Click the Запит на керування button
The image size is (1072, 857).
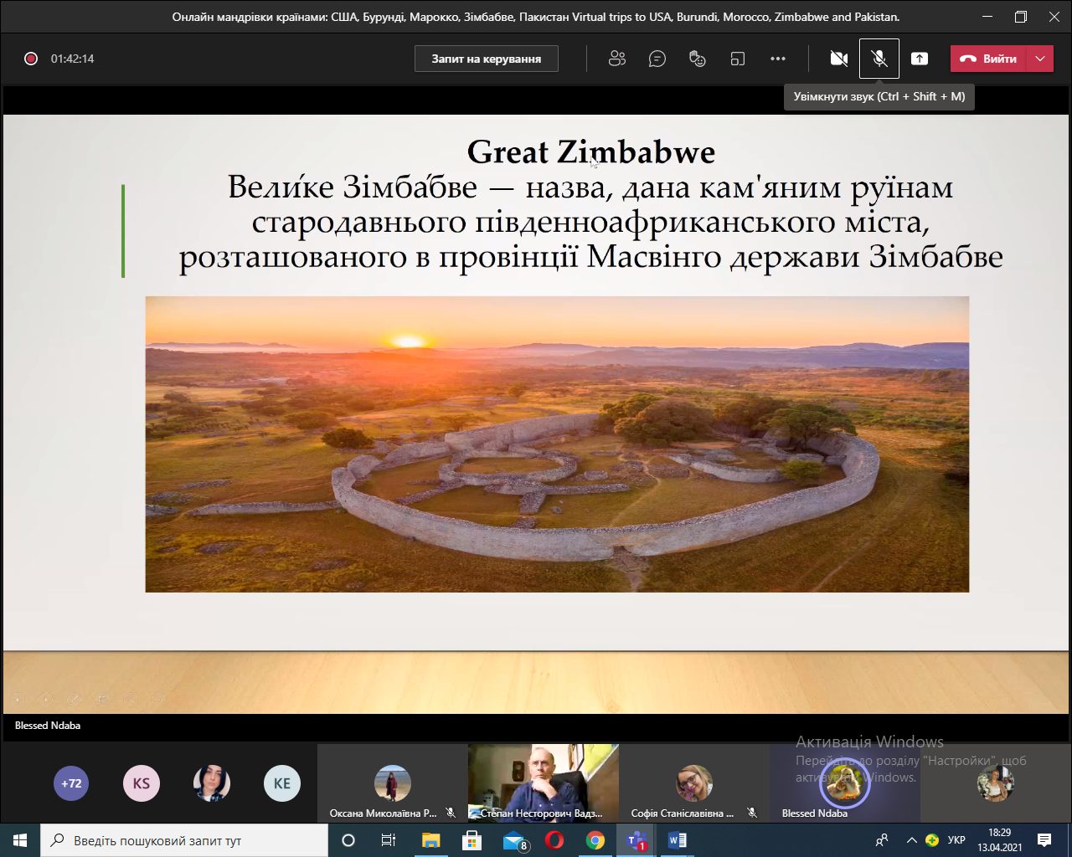pyautogui.click(x=486, y=59)
